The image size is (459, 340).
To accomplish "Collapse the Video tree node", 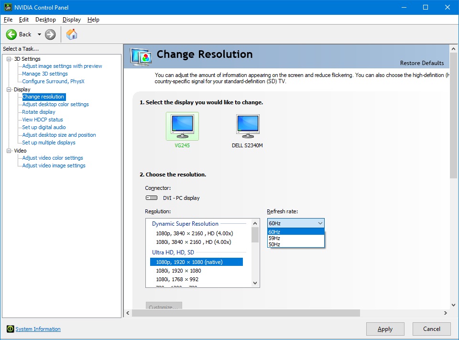I will pyautogui.click(x=9, y=151).
